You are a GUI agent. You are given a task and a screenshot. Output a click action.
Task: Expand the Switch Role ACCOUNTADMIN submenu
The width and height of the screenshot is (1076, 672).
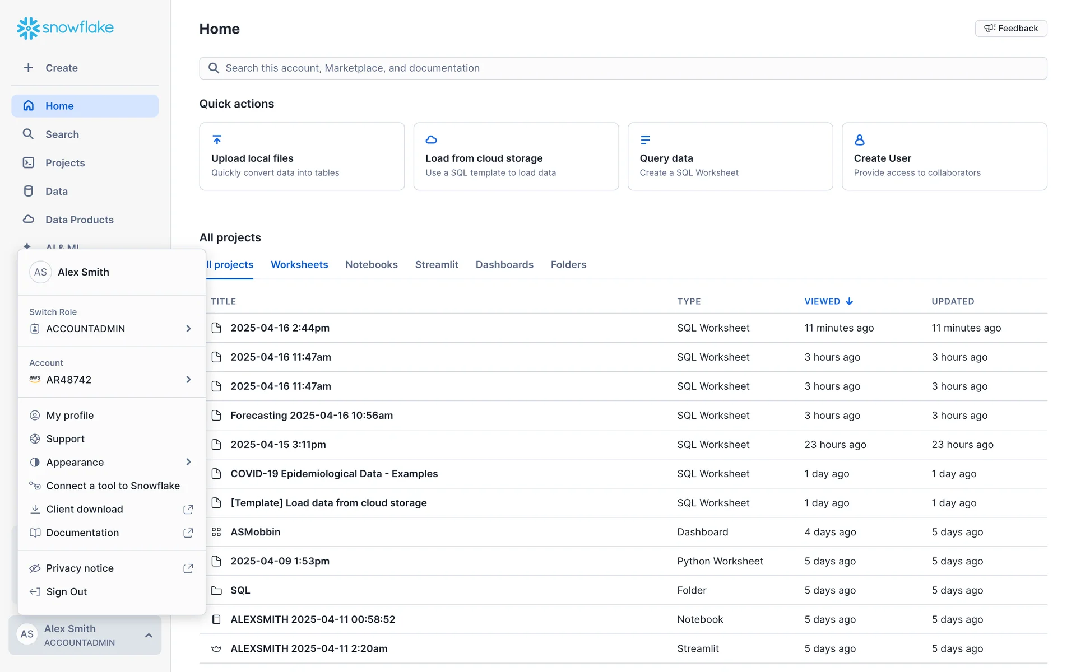(188, 329)
